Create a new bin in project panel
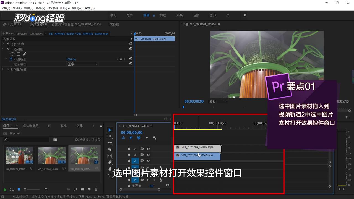This screenshot has width=354, height=199. click(x=82, y=189)
